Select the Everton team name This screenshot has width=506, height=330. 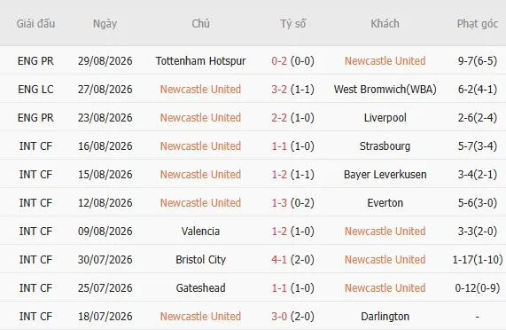click(x=385, y=203)
